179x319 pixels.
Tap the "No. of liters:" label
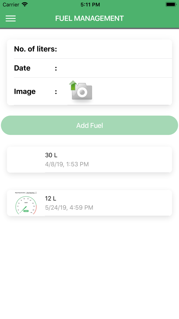click(36, 49)
